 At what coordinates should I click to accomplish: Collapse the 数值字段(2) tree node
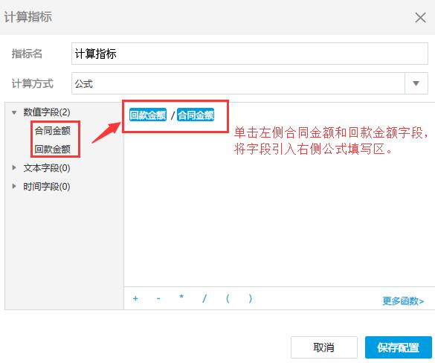click(x=14, y=112)
